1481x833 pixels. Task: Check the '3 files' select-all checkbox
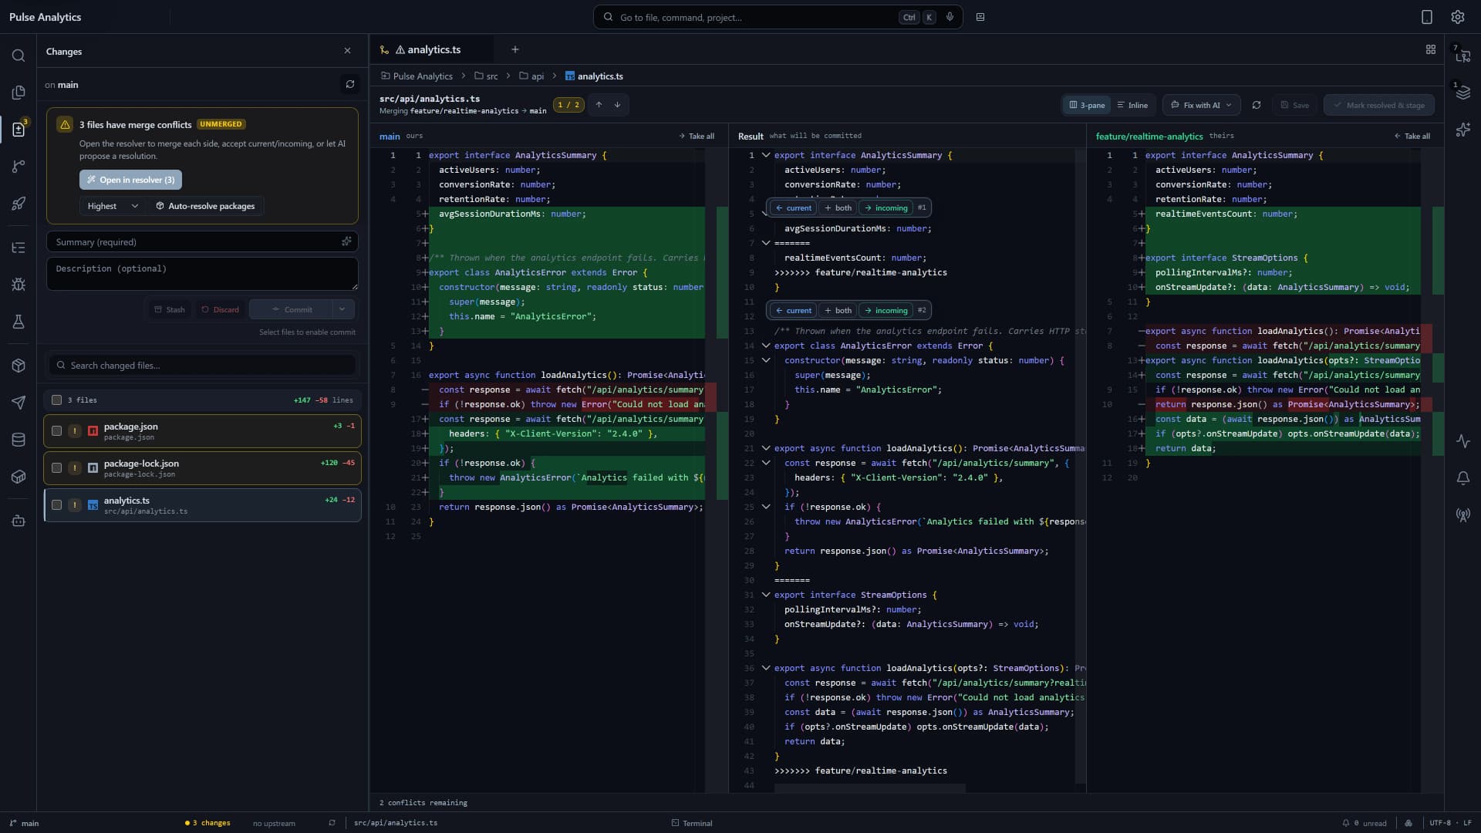[56, 400]
